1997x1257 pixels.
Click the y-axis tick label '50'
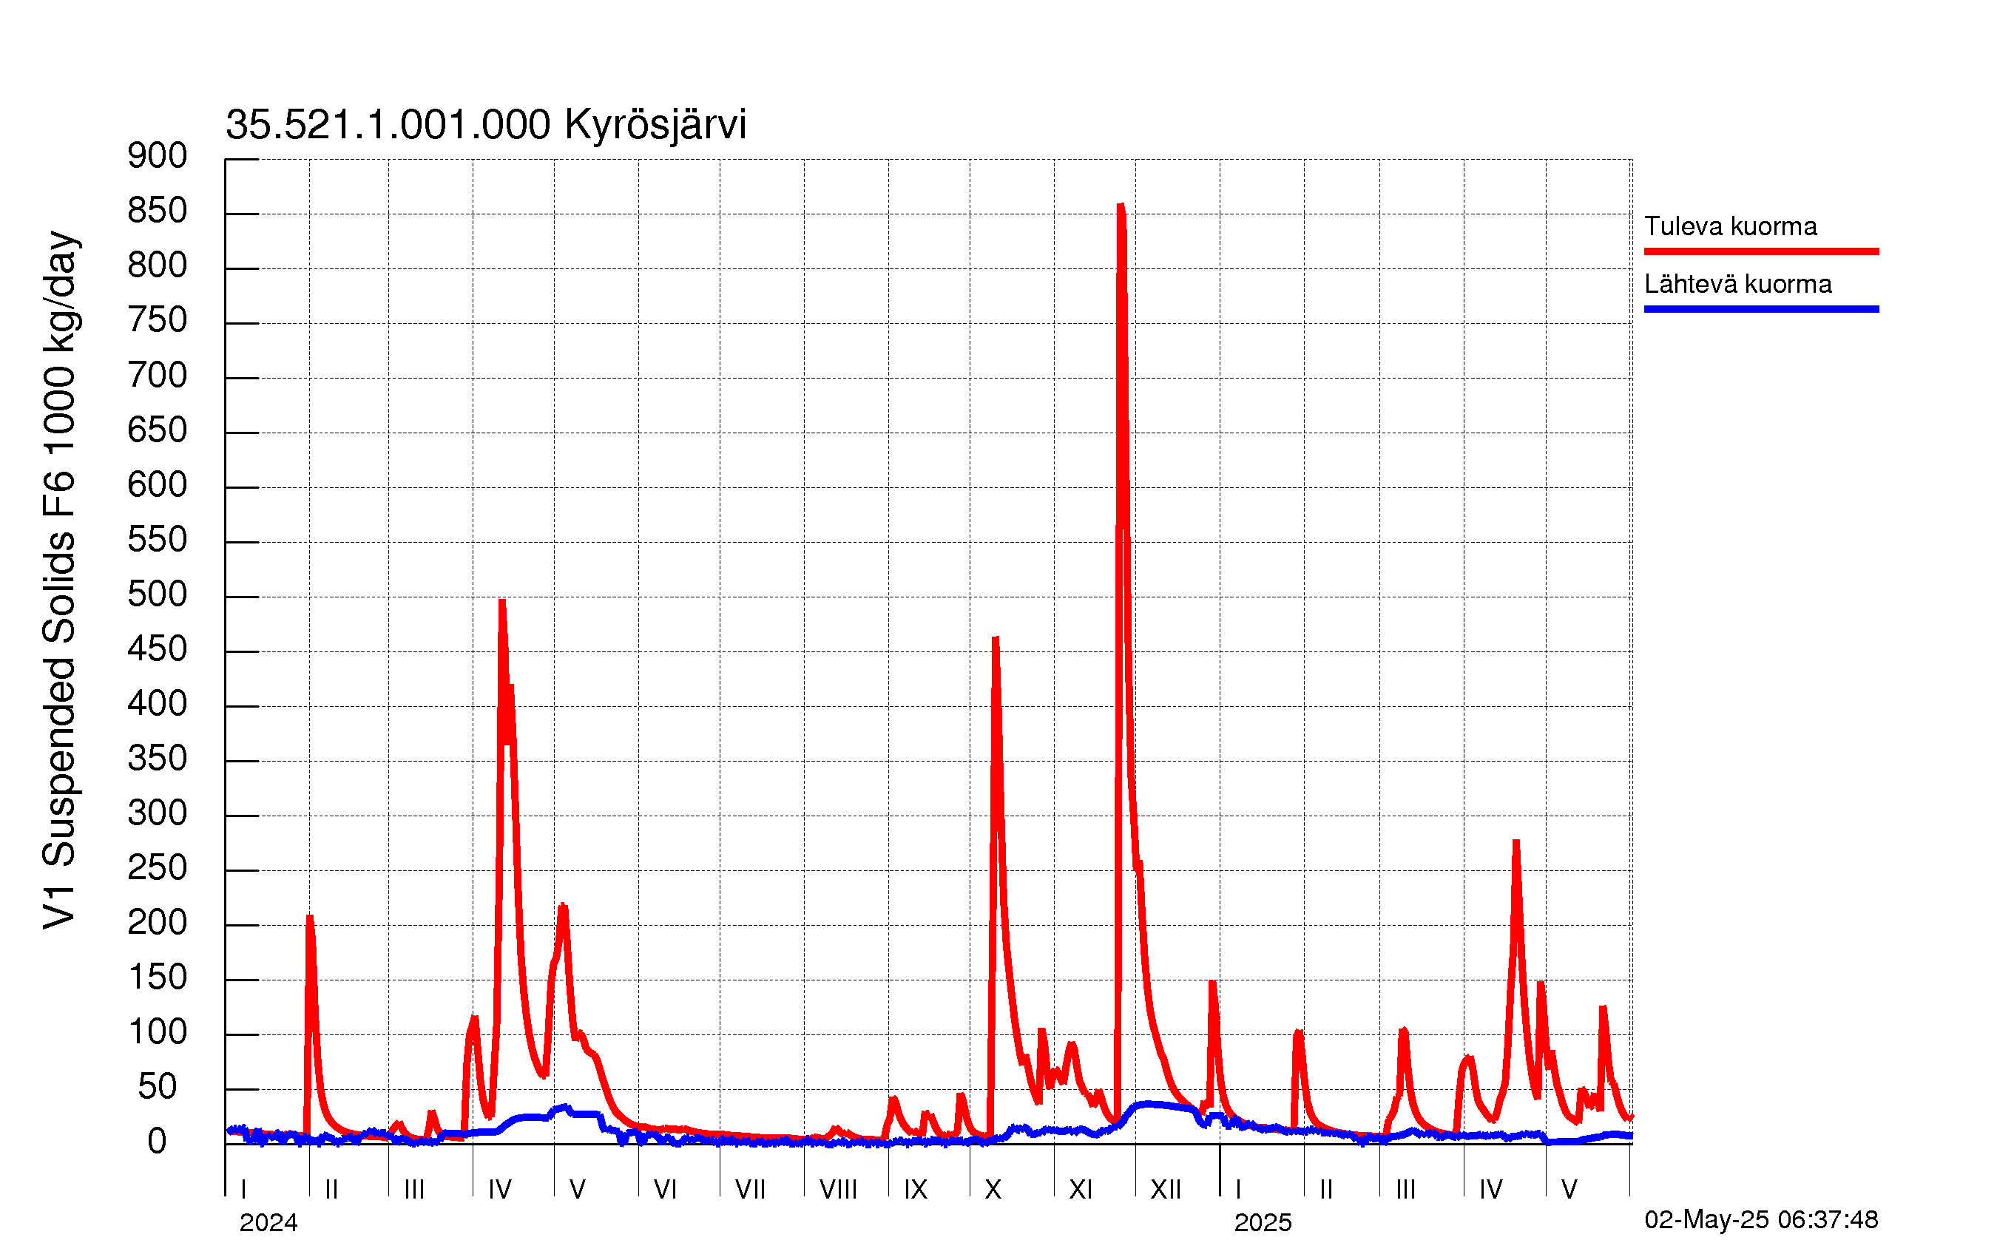click(157, 1087)
